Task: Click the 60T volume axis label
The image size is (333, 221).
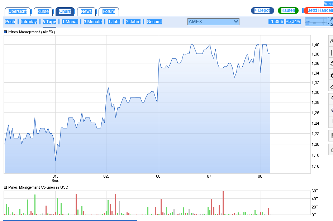Action: [x=315, y=191]
